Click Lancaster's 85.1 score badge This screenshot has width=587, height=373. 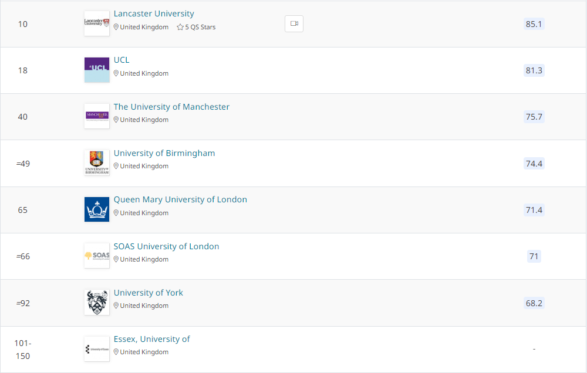pyautogui.click(x=534, y=24)
